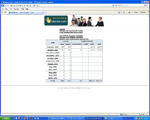Open the recent pages dropdown beside Forward

click(8, 6)
